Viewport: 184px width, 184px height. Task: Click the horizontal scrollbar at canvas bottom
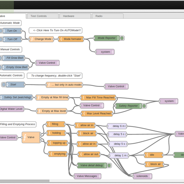coord(25,181)
